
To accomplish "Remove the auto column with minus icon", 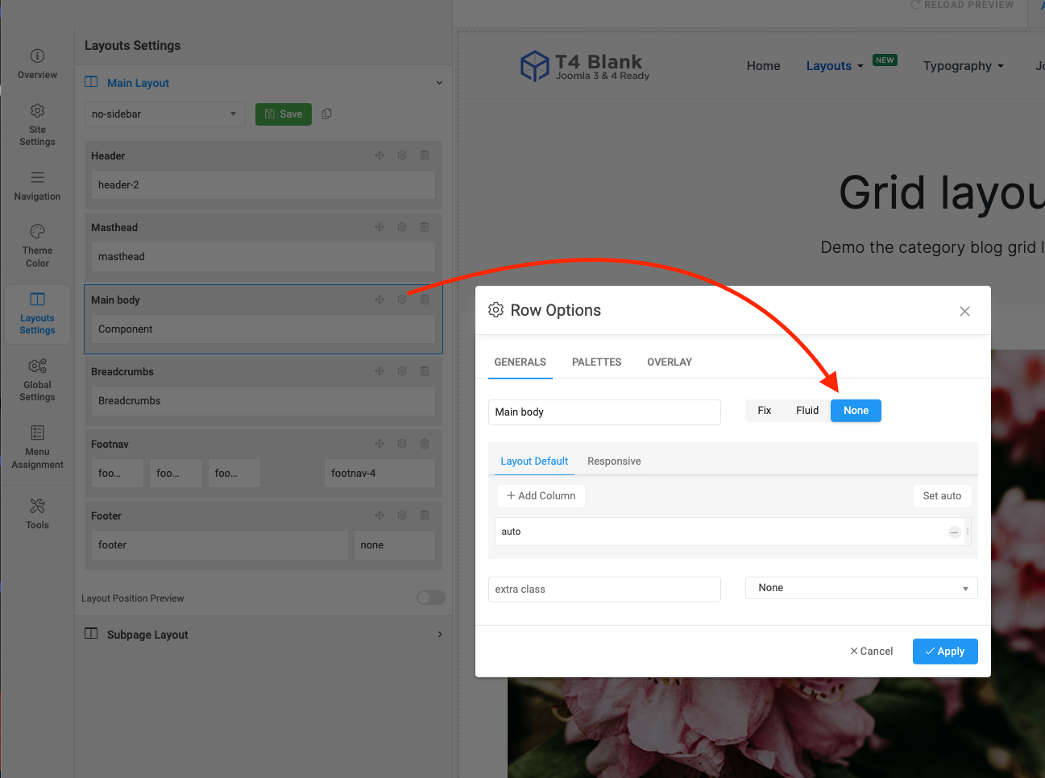I will 954,532.
